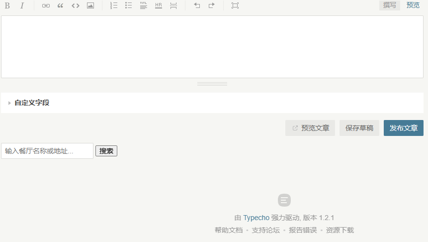428x242 pixels.
Task: Open the 支持论坛 footer link
Action: pos(265,230)
